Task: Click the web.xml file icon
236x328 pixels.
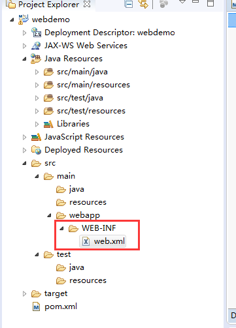Action: click(x=86, y=241)
